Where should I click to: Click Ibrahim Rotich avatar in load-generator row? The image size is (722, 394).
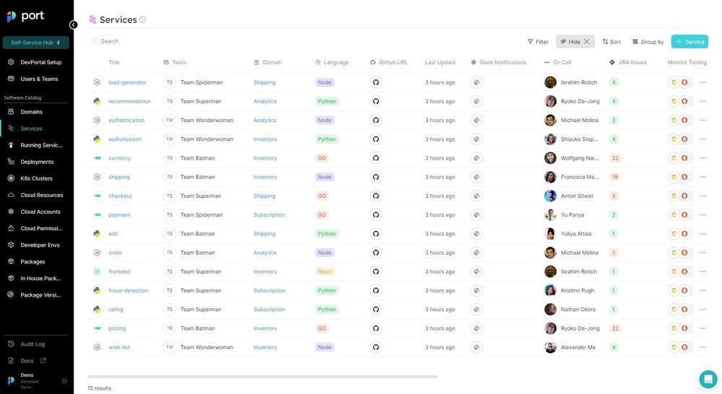point(550,82)
